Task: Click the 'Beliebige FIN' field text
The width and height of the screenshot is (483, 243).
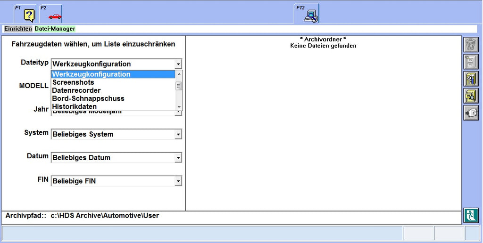Action: 74,181
